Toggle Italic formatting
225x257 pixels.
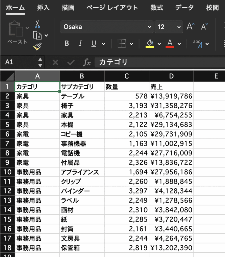pyautogui.click(x=80, y=44)
